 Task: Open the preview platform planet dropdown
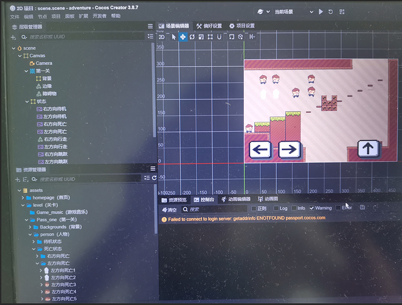(263, 12)
